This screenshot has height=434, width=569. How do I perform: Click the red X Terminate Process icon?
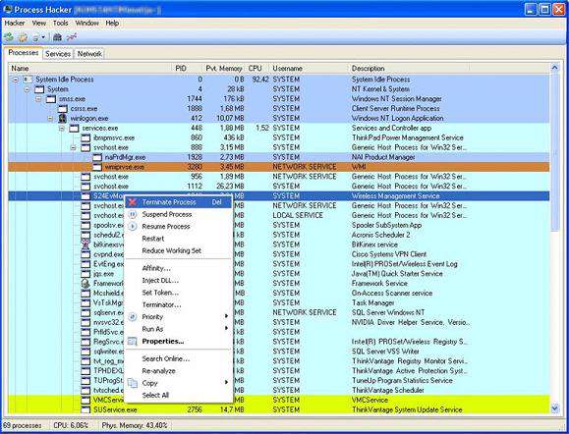click(x=133, y=202)
